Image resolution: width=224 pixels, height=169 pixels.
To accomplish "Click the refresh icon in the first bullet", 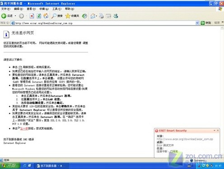I will pyautogui.click(x=20, y=68).
